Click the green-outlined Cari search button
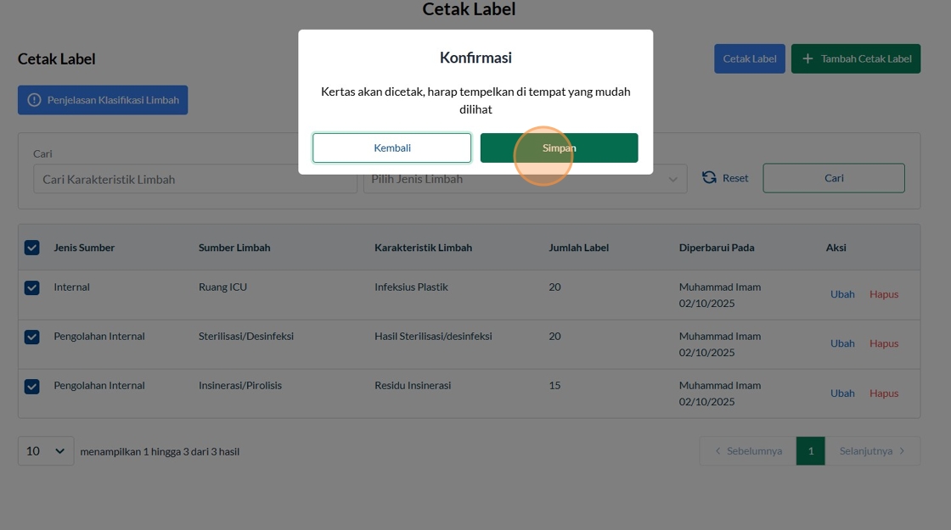951x530 pixels. (834, 178)
